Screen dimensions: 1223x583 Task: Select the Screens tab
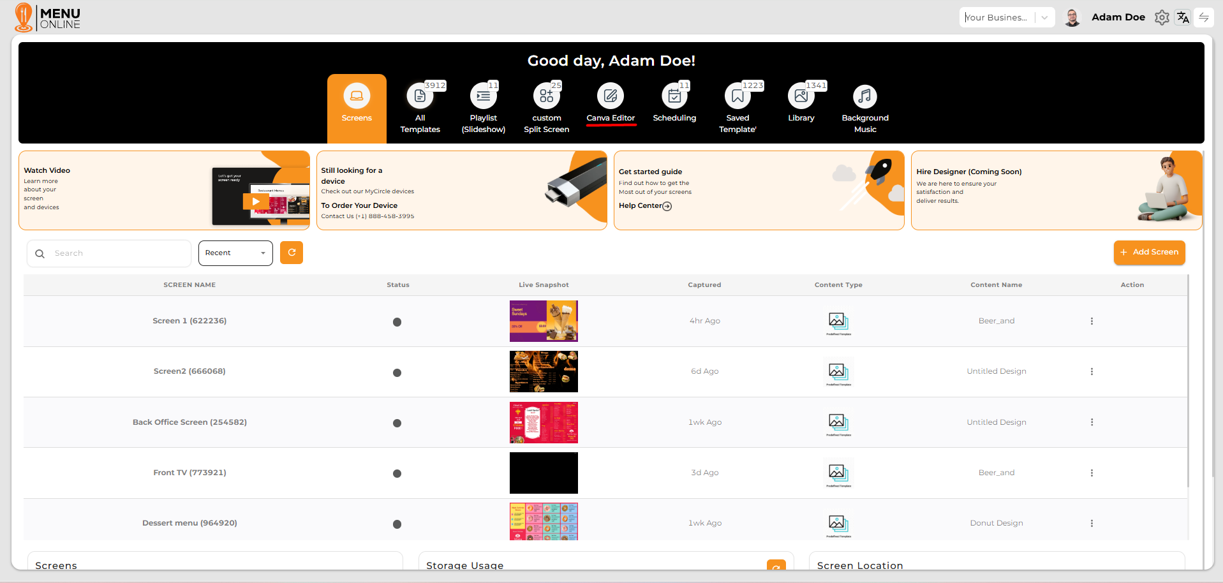click(x=357, y=105)
